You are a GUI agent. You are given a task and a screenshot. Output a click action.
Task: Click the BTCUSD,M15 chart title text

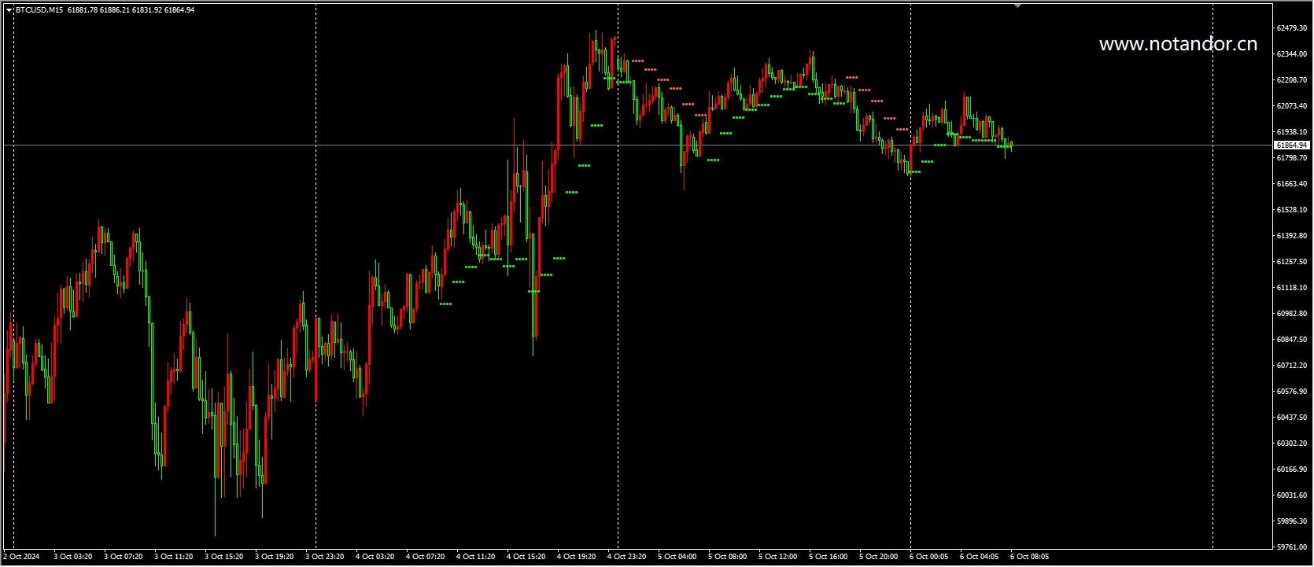(41, 10)
